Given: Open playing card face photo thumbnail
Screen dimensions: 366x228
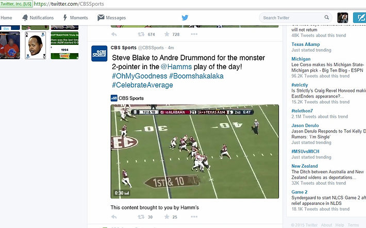Looking at the screenshot, I should point(36,45).
